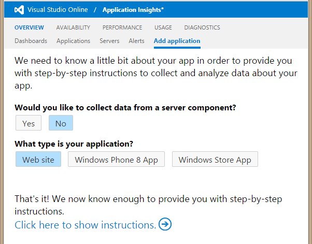The width and height of the screenshot is (312, 244).
Task: Go to the Applications sub-tab
Action: pyautogui.click(x=73, y=41)
